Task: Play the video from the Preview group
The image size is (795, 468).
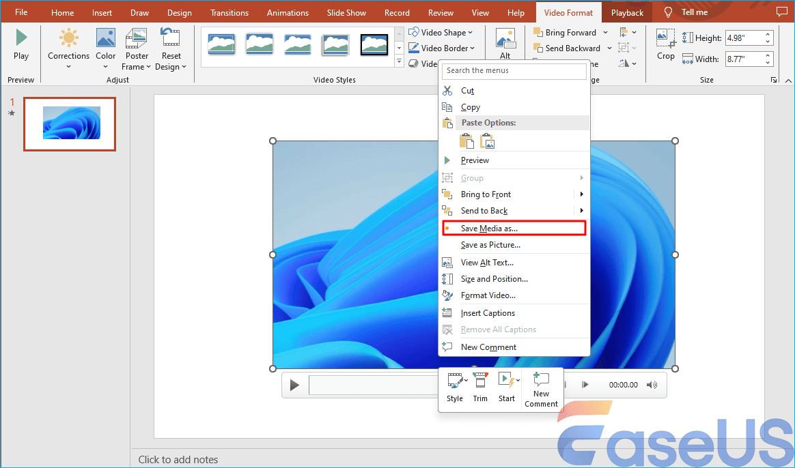Action: 21,44
